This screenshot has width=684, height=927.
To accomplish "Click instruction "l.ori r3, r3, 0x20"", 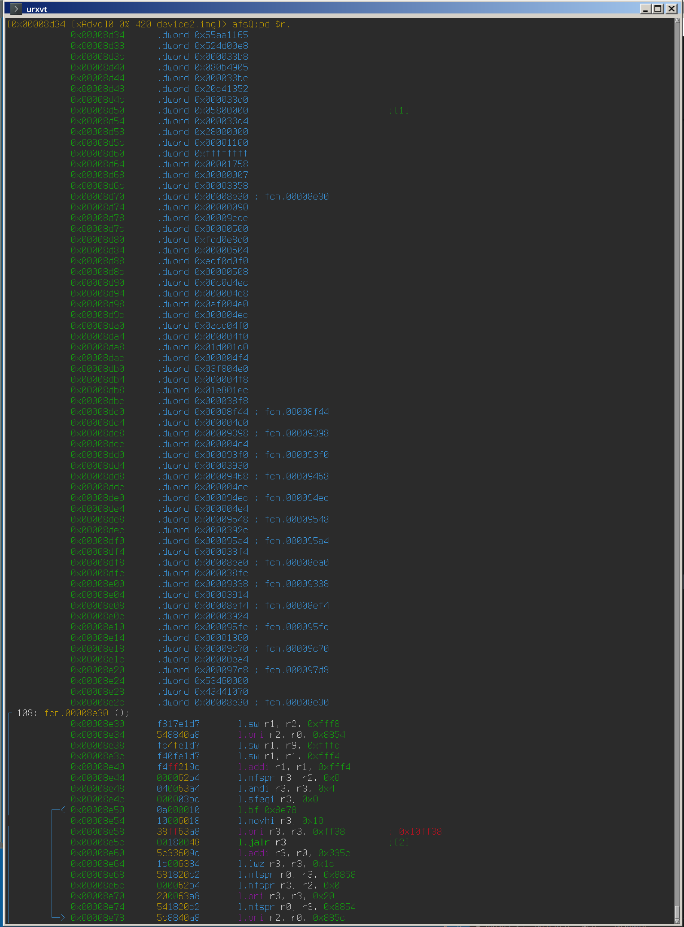I will click(x=286, y=896).
